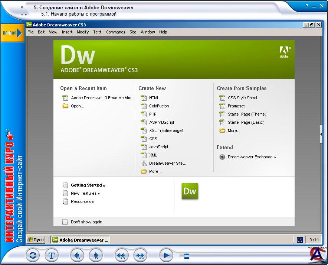Click the ColdFusion text link
This screenshot has width=328, height=265.
pyautogui.click(x=159, y=106)
